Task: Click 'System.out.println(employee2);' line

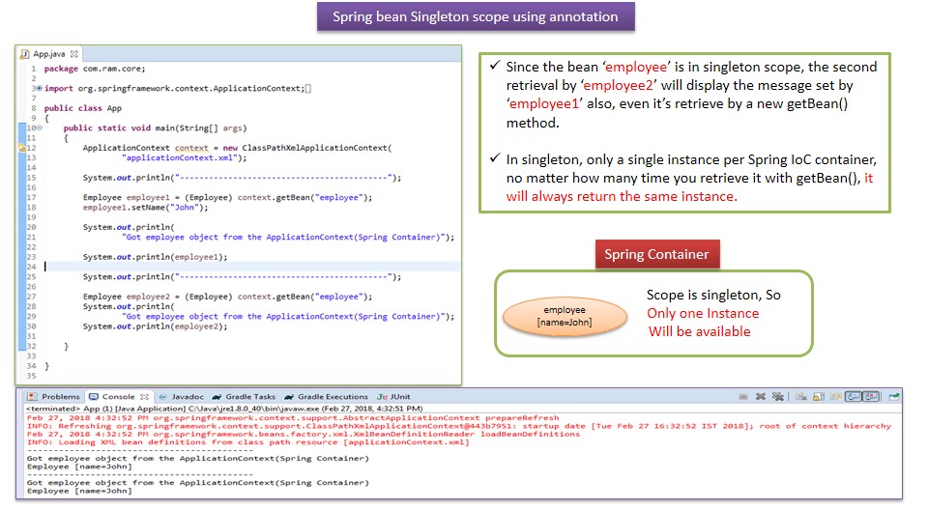Action: (x=155, y=326)
